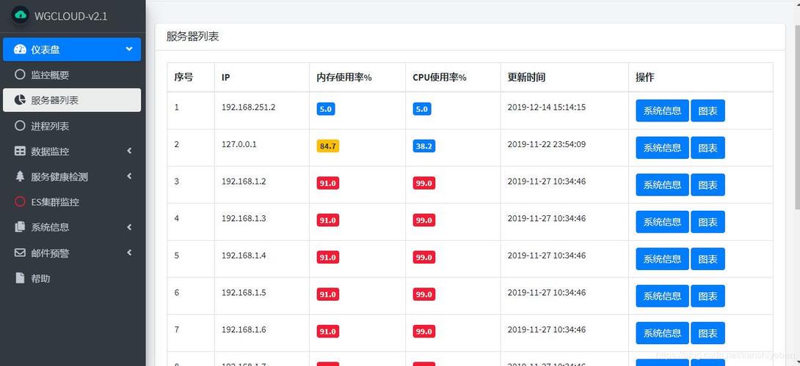Expand the 系统信息 sidebar submenu arrow
Image resolution: width=800 pixels, height=366 pixels.
point(129,227)
